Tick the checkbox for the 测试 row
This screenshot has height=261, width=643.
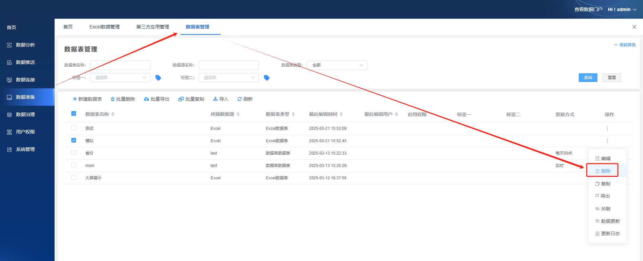point(74,128)
